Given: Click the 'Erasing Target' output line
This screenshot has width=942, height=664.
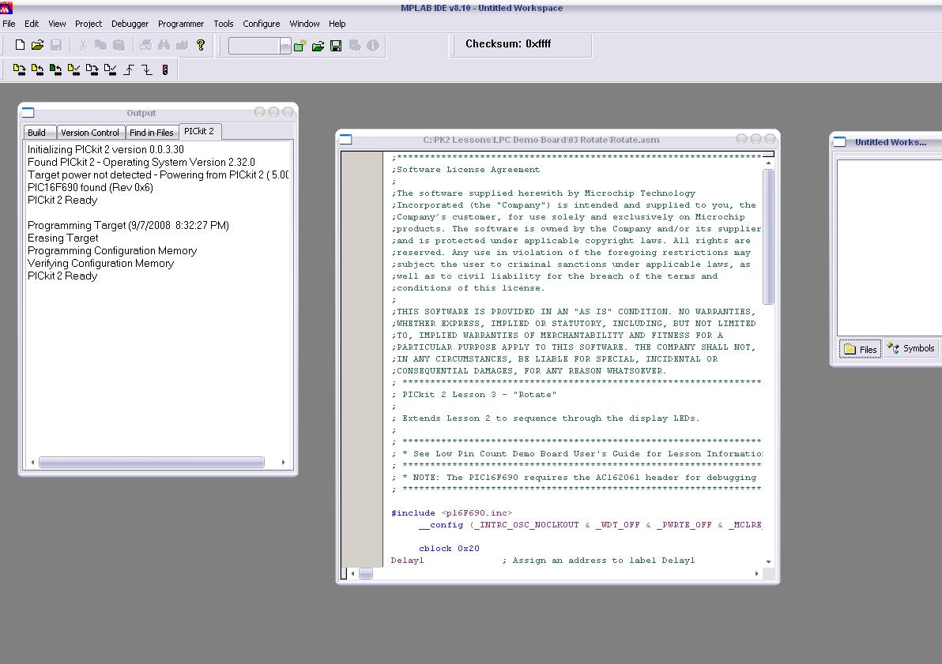Looking at the screenshot, I should pos(62,238).
